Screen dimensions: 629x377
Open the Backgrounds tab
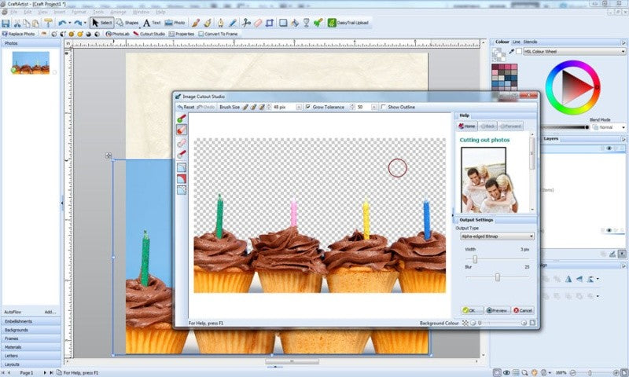pyautogui.click(x=31, y=330)
